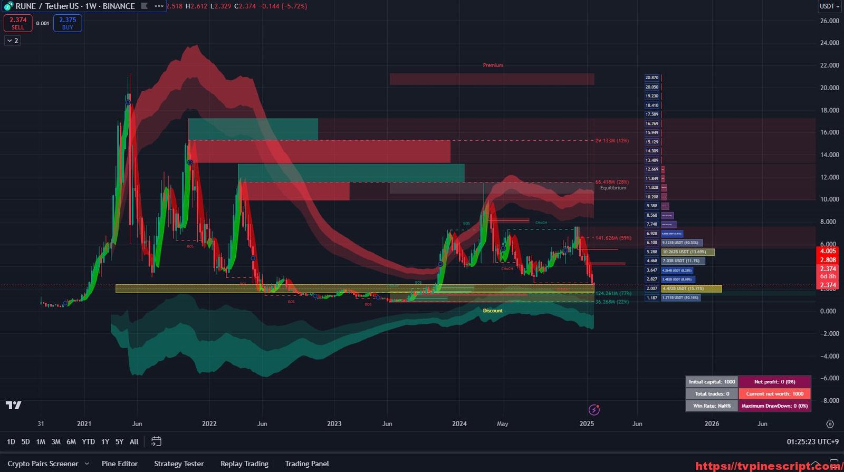
Task: Click the 01:25:23 UTC+9 timezone clock
Action: [x=812, y=442]
